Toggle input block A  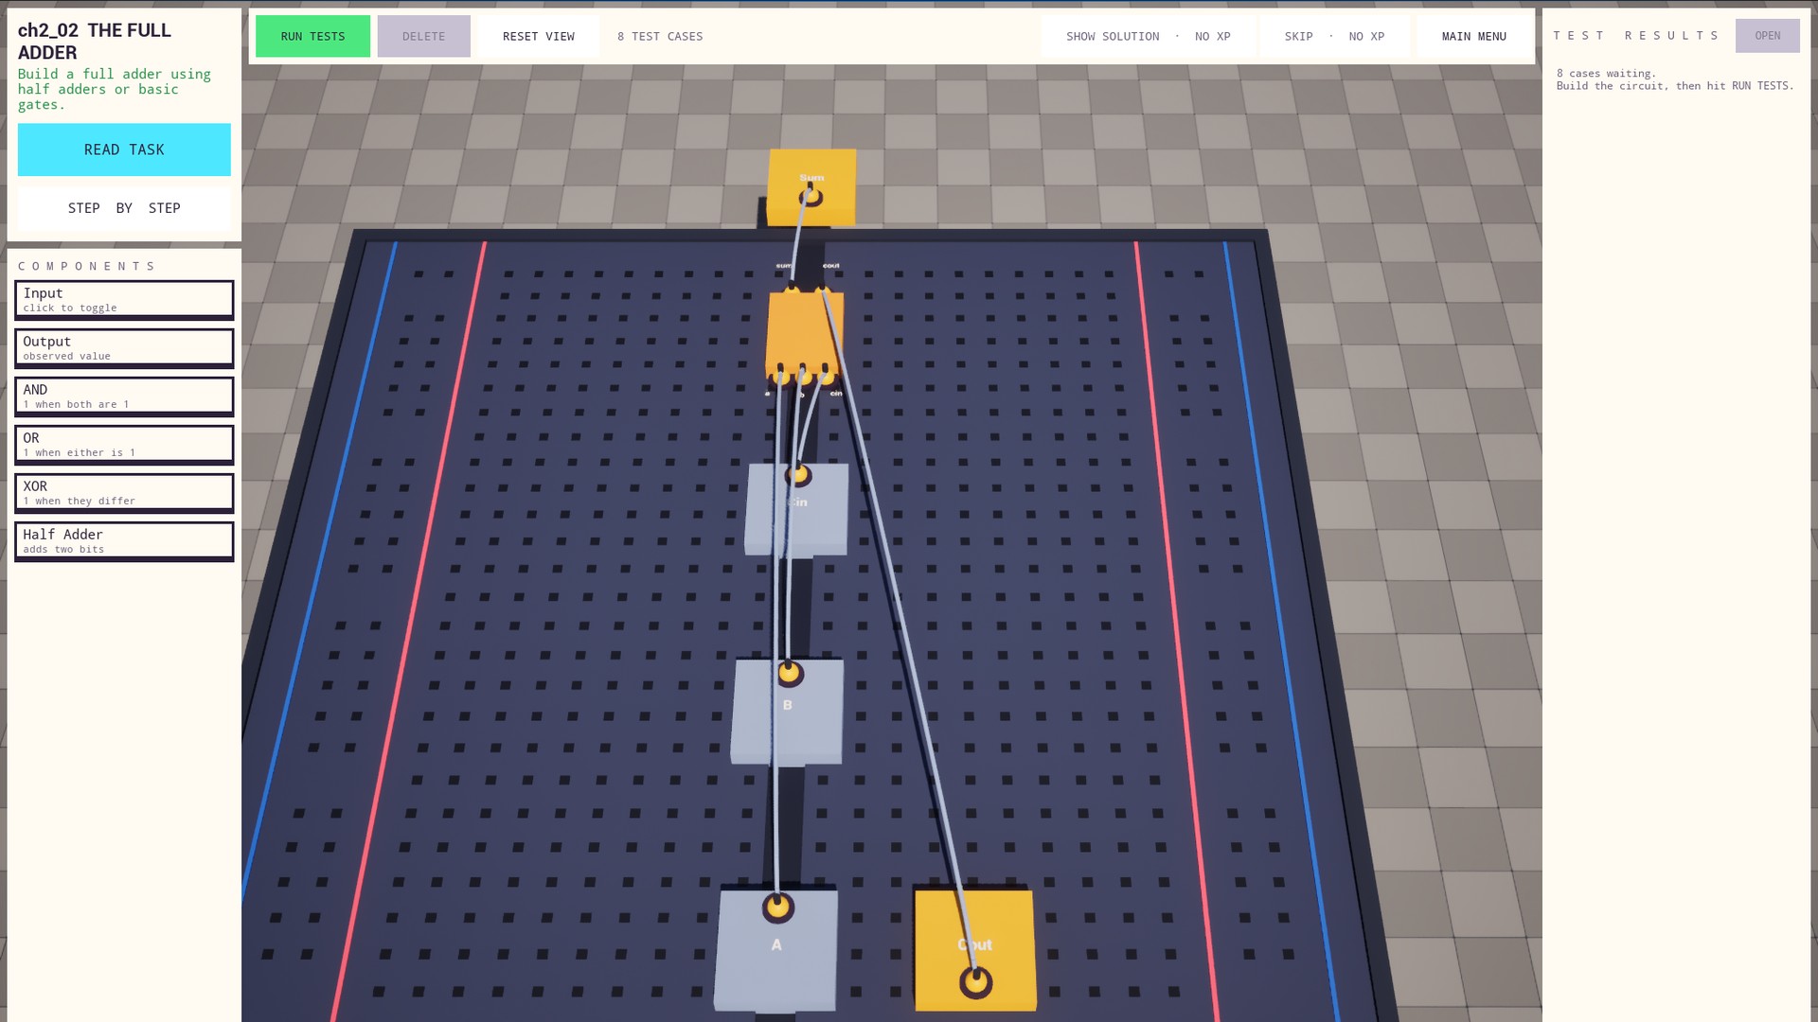775,948
